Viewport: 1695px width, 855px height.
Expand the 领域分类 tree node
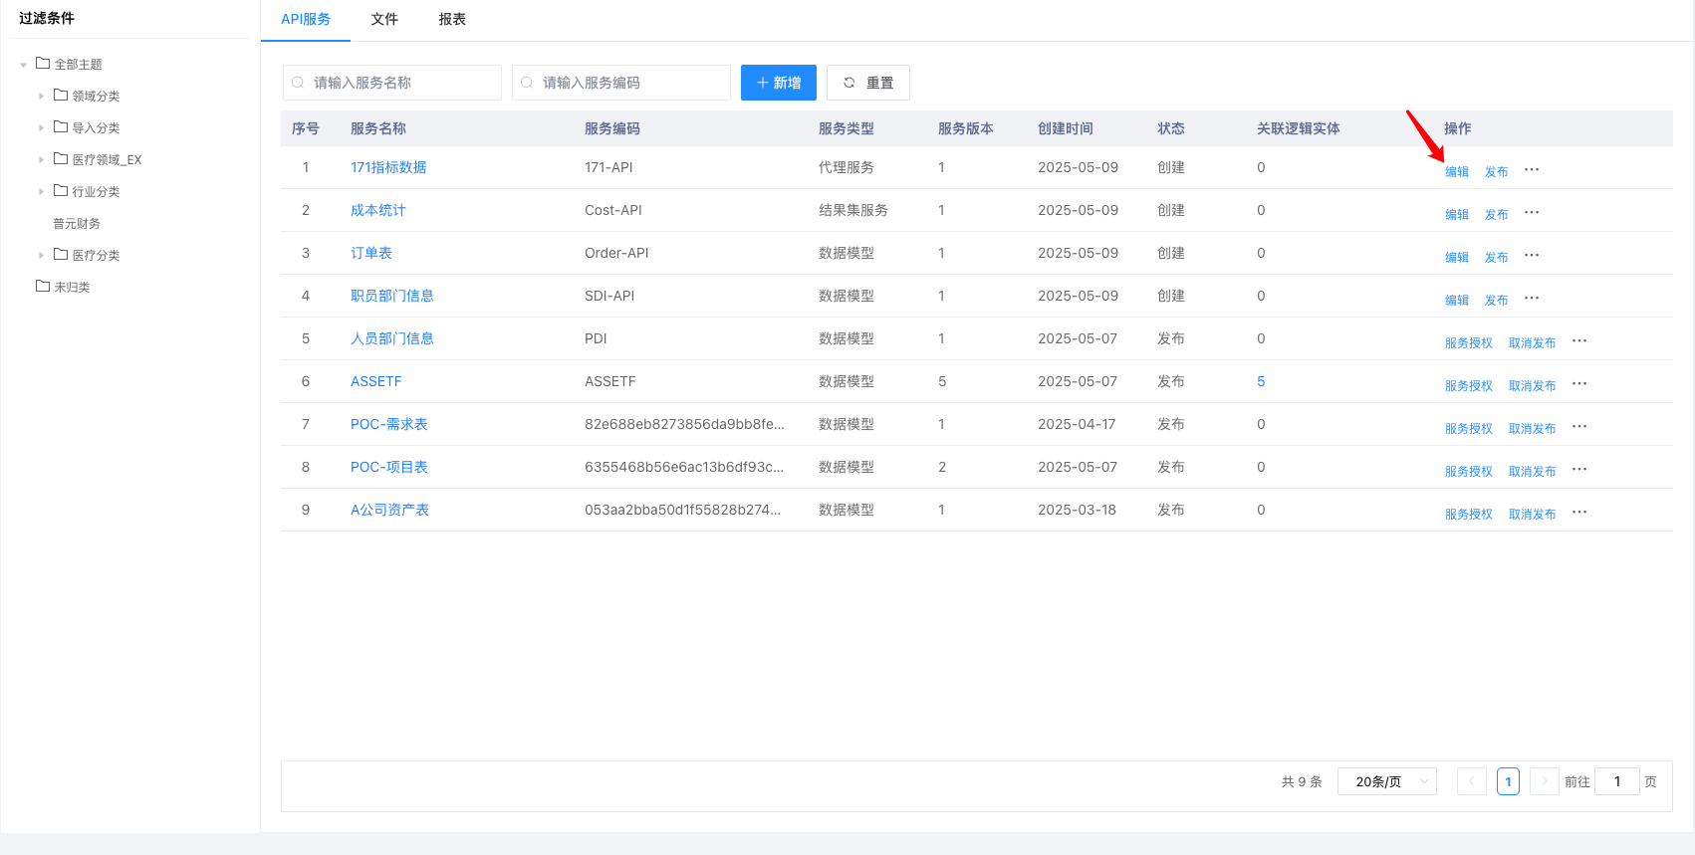[x=41, y=97]
